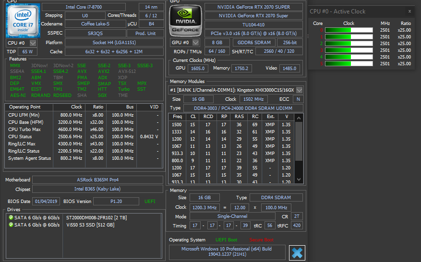
Task: Click the 14 nm process value
Action: [151, 7]
